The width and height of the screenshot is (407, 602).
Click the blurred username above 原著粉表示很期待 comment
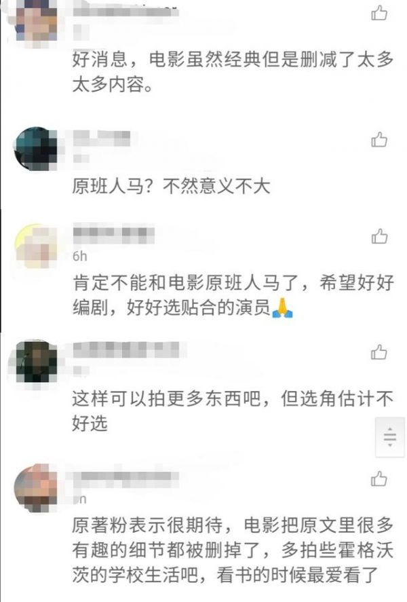coord(125,476)
